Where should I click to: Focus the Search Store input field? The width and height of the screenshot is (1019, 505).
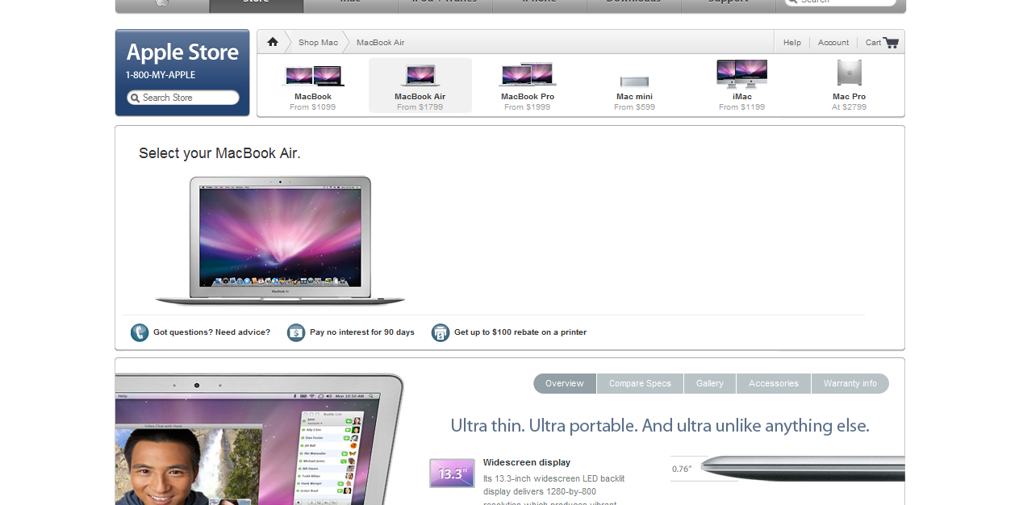pyautogui.click(x=183, y=98)
